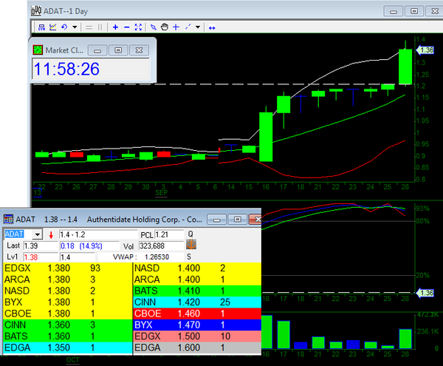Zoom in with the plus icon

115,27
